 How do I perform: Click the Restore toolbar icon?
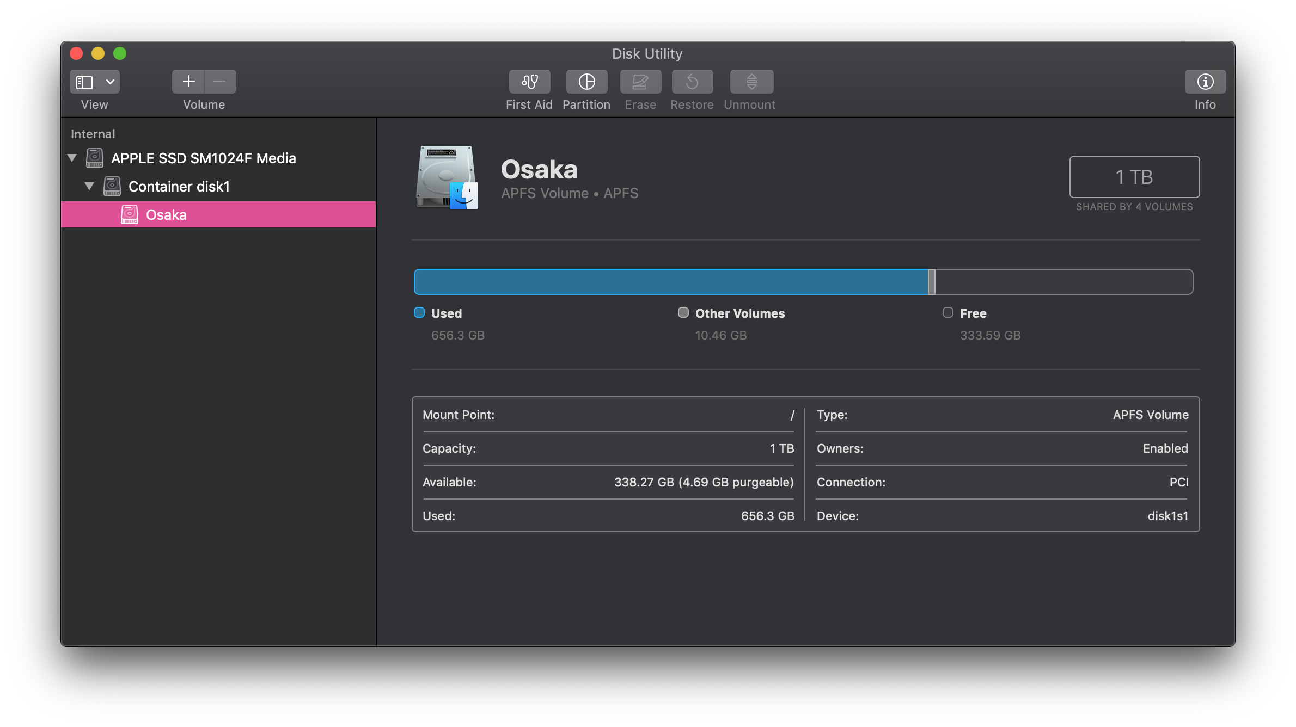[692, 82]
